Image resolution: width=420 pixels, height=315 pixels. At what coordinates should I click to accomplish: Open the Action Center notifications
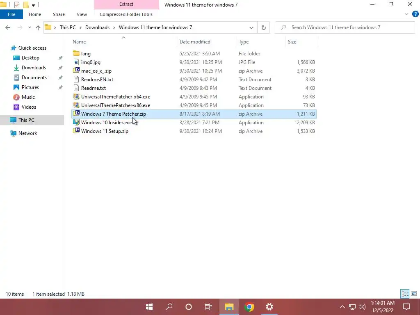pyautogui.click(x=406, y=307)
